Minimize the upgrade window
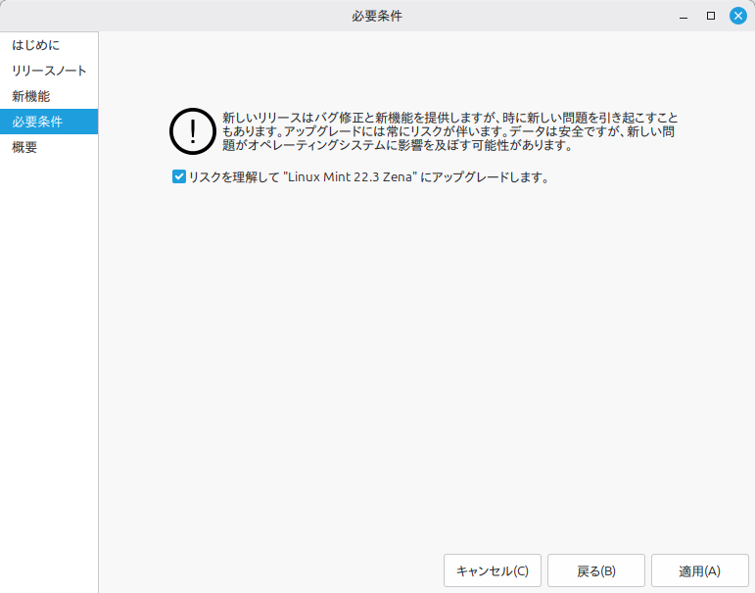 pyautogui.click(x=684, y=16)
